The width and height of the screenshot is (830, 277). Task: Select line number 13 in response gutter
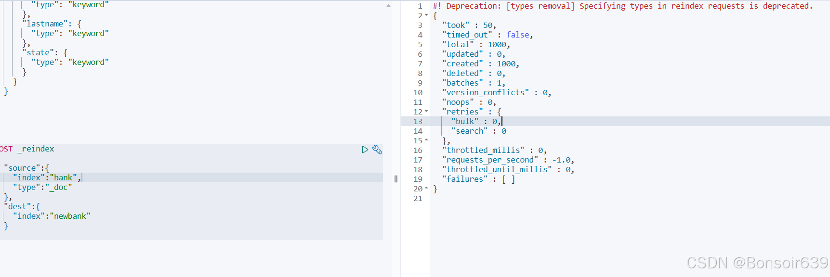pyautogui.click(x=418, y=121)
